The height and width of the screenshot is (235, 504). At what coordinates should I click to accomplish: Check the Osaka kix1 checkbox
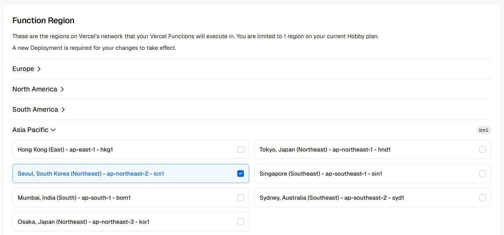point(241,222)
